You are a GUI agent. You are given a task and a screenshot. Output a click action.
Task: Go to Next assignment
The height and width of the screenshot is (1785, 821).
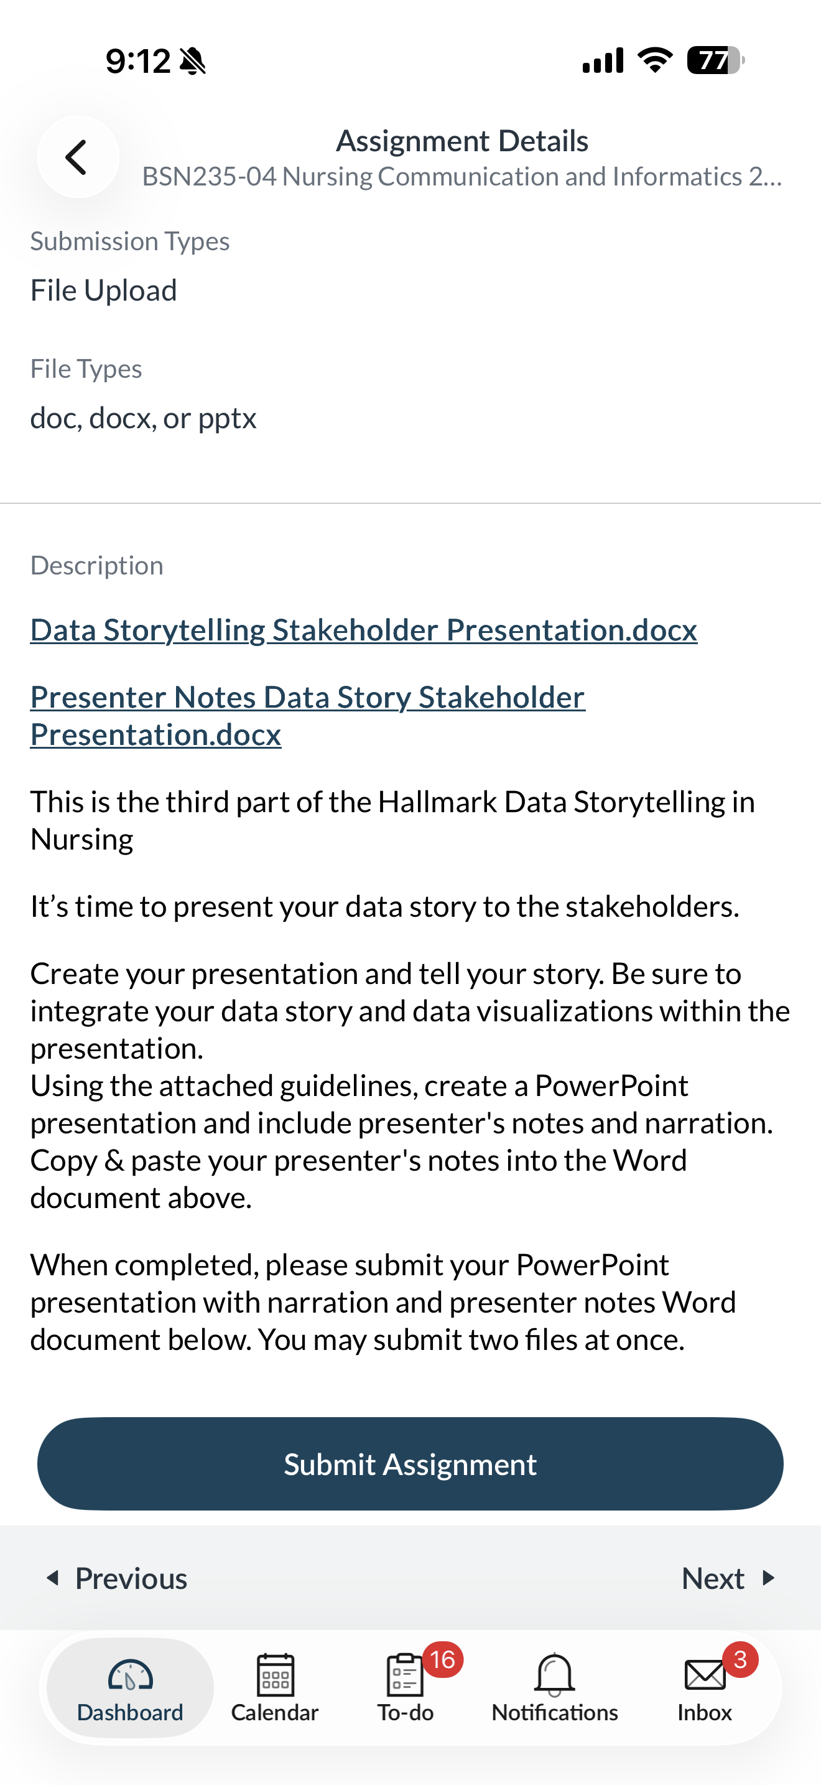coord(728,1578)
